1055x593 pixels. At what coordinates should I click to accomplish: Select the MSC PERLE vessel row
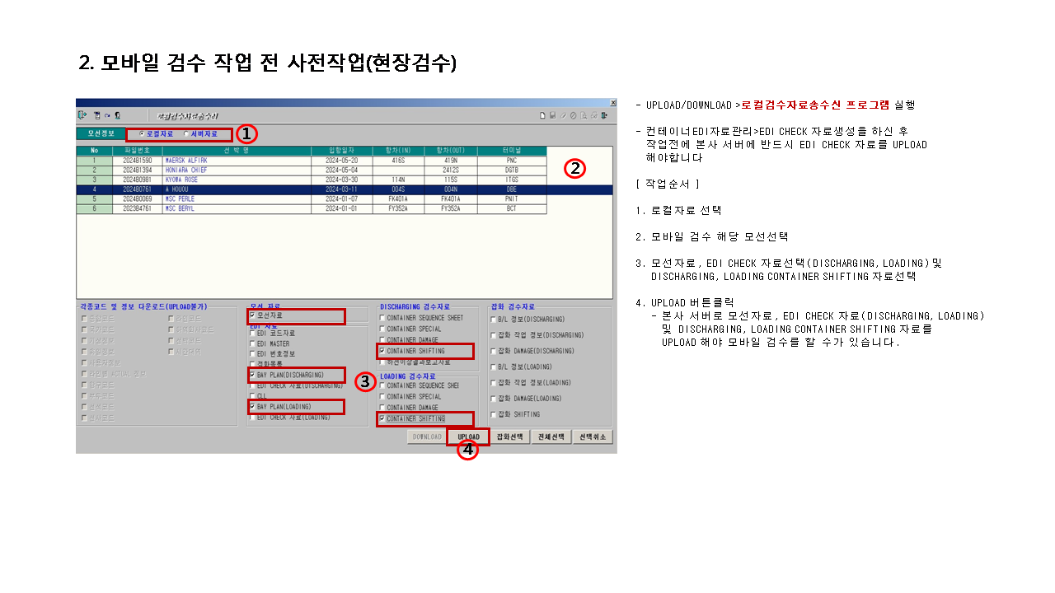[312, 199]
